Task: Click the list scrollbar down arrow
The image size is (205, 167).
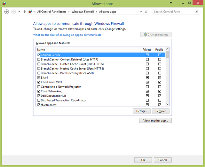Action: (x=167, y=104)
